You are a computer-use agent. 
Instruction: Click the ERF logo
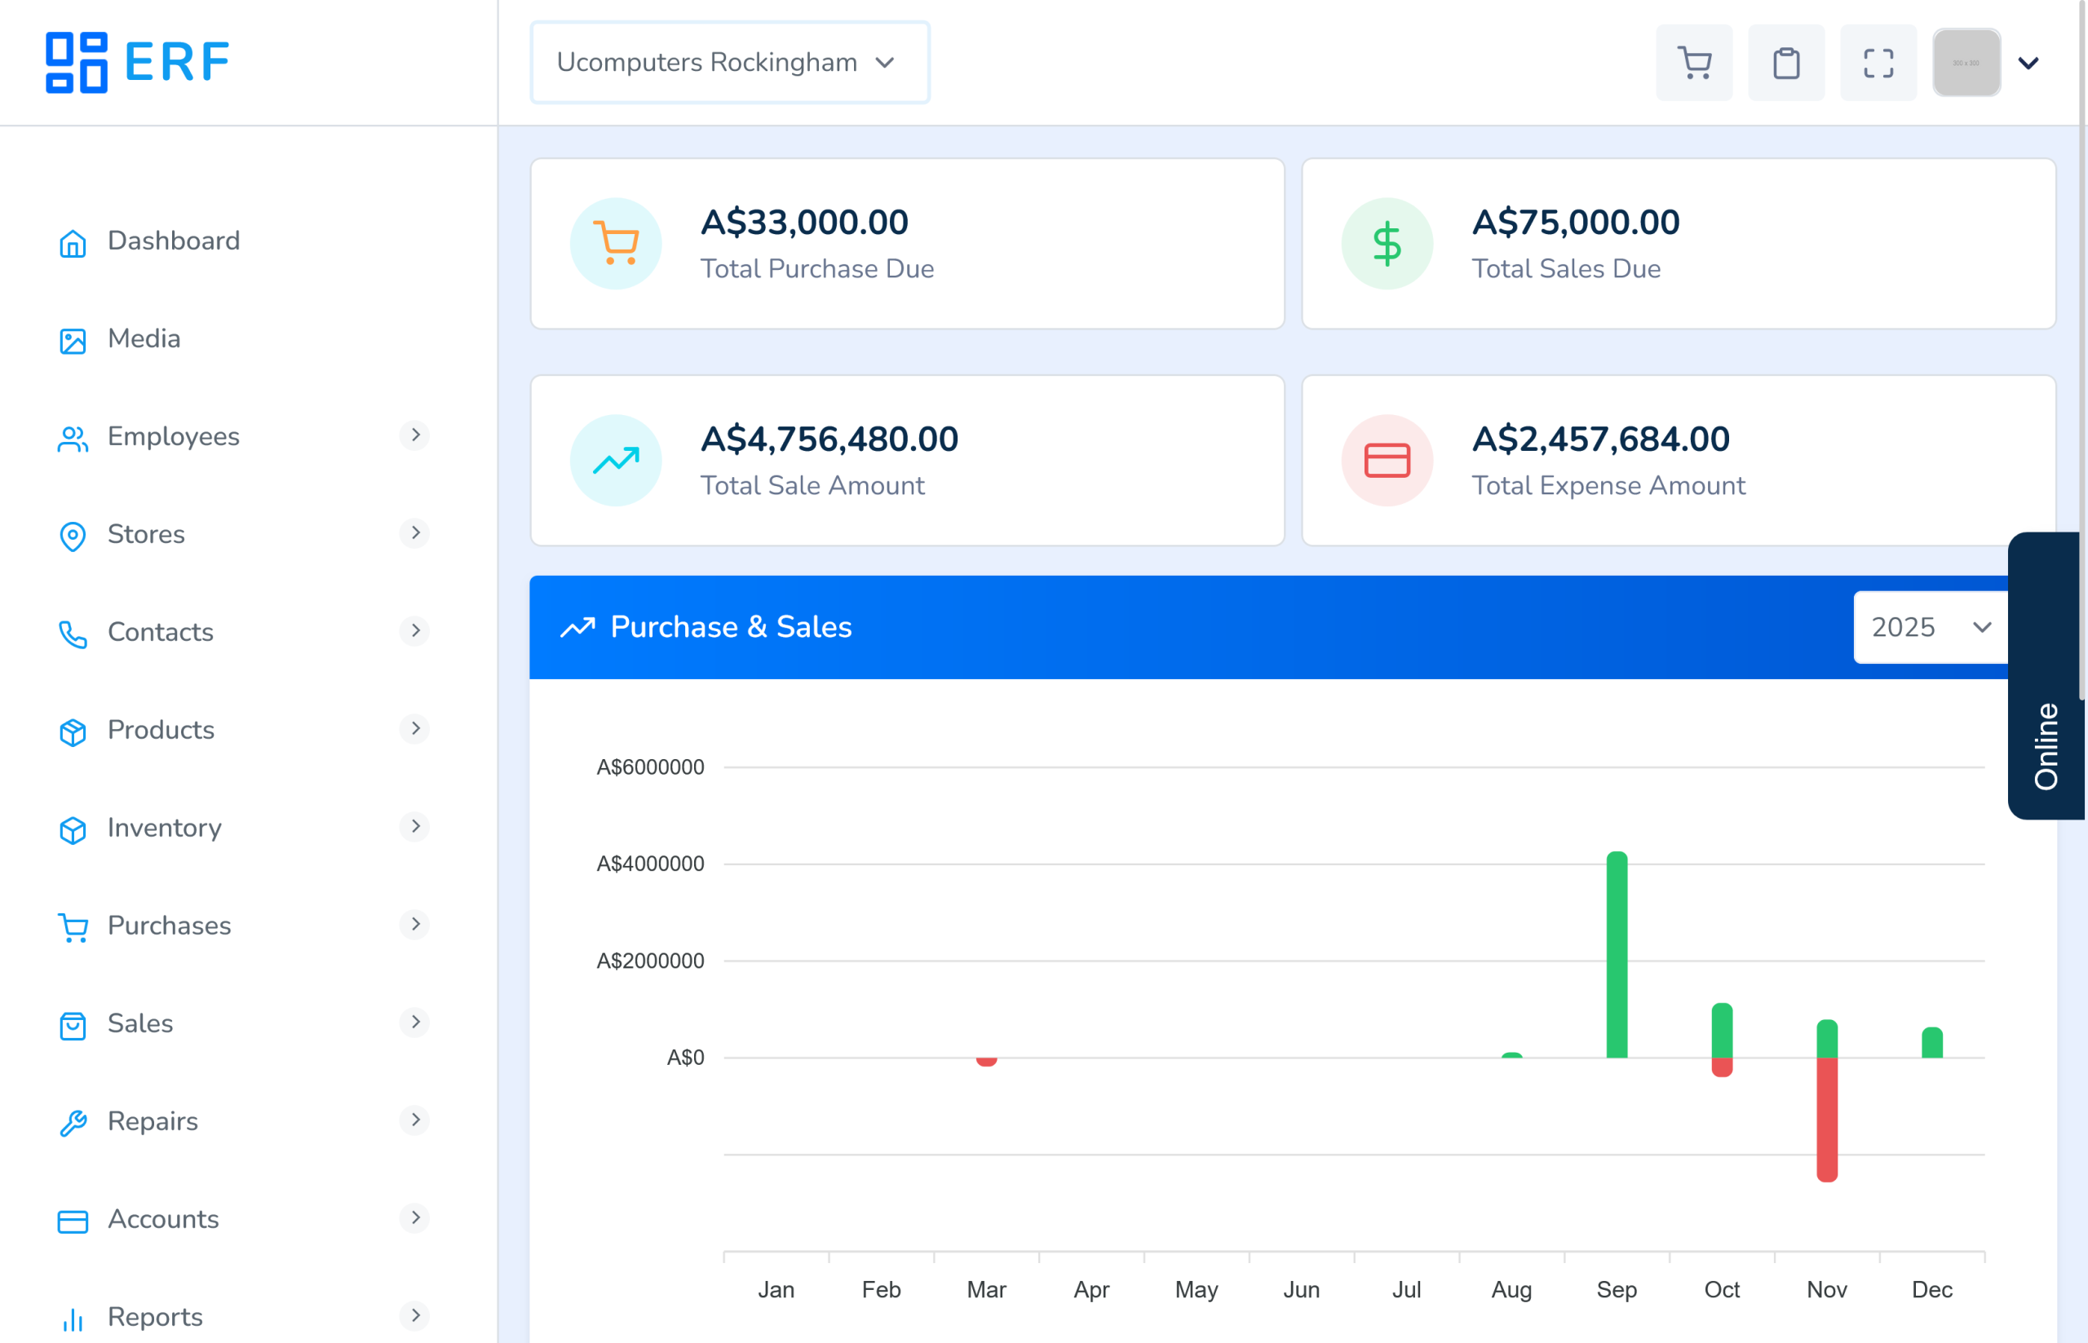[x=138, y=62]
